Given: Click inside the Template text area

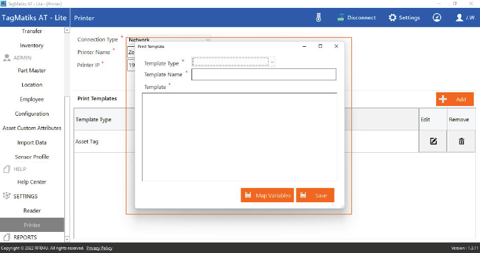Looking at the screenshot, I should click(x=239, y=137).
